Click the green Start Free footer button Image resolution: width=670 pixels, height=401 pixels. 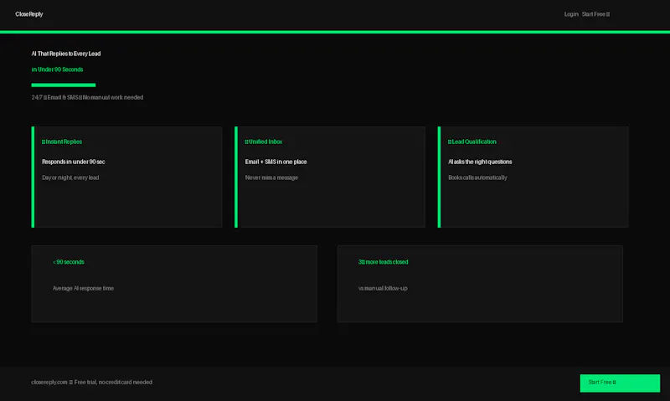(x=620, y=383)
